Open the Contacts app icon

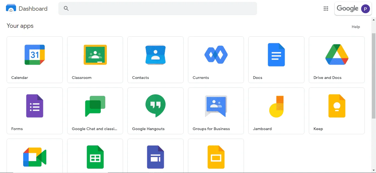coord(156,55)
